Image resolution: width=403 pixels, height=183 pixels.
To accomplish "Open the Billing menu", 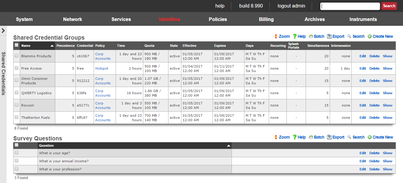I will click(x=266, y=19).
